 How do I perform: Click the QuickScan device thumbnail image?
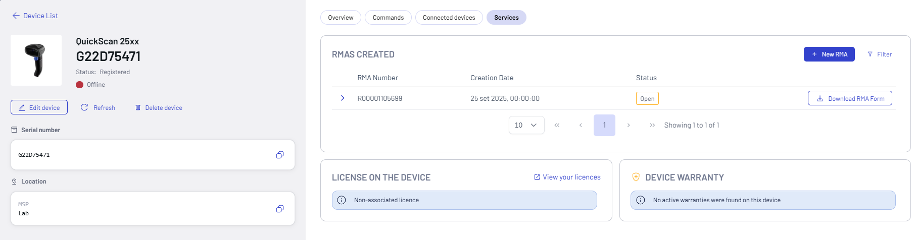tap(36, 60)
